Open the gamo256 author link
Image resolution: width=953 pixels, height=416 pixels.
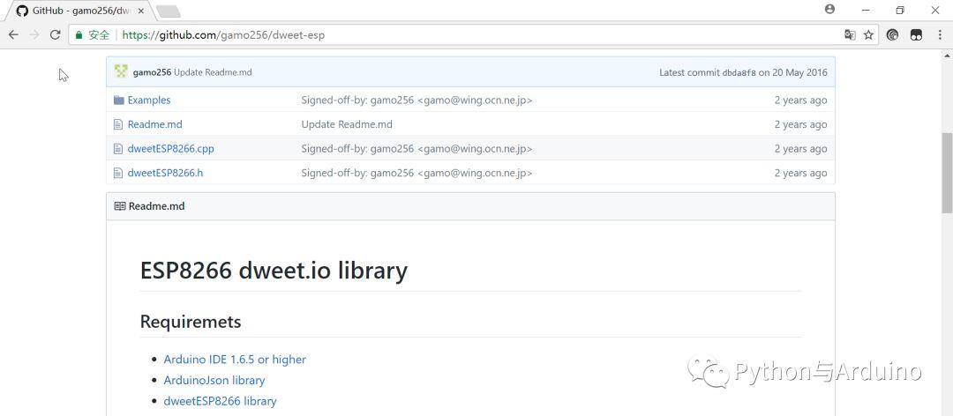[x=152, y=72]
